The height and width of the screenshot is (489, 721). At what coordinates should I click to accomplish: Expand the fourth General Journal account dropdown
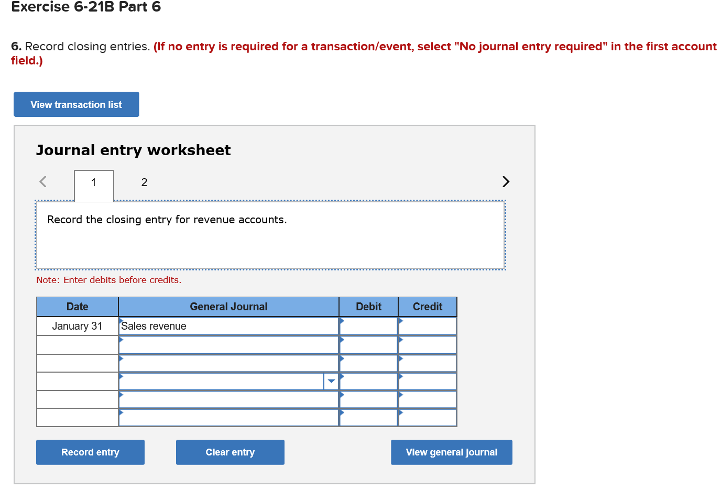click(331, 381)
